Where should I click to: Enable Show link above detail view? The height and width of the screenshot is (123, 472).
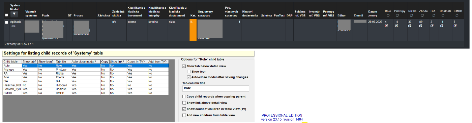point(184,103)
